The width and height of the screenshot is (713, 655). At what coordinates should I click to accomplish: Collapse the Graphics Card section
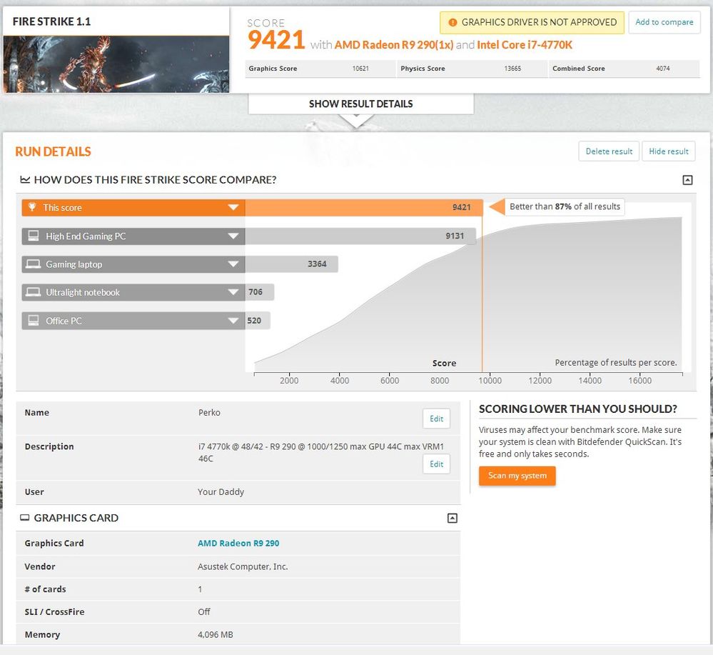pos(452,518)
